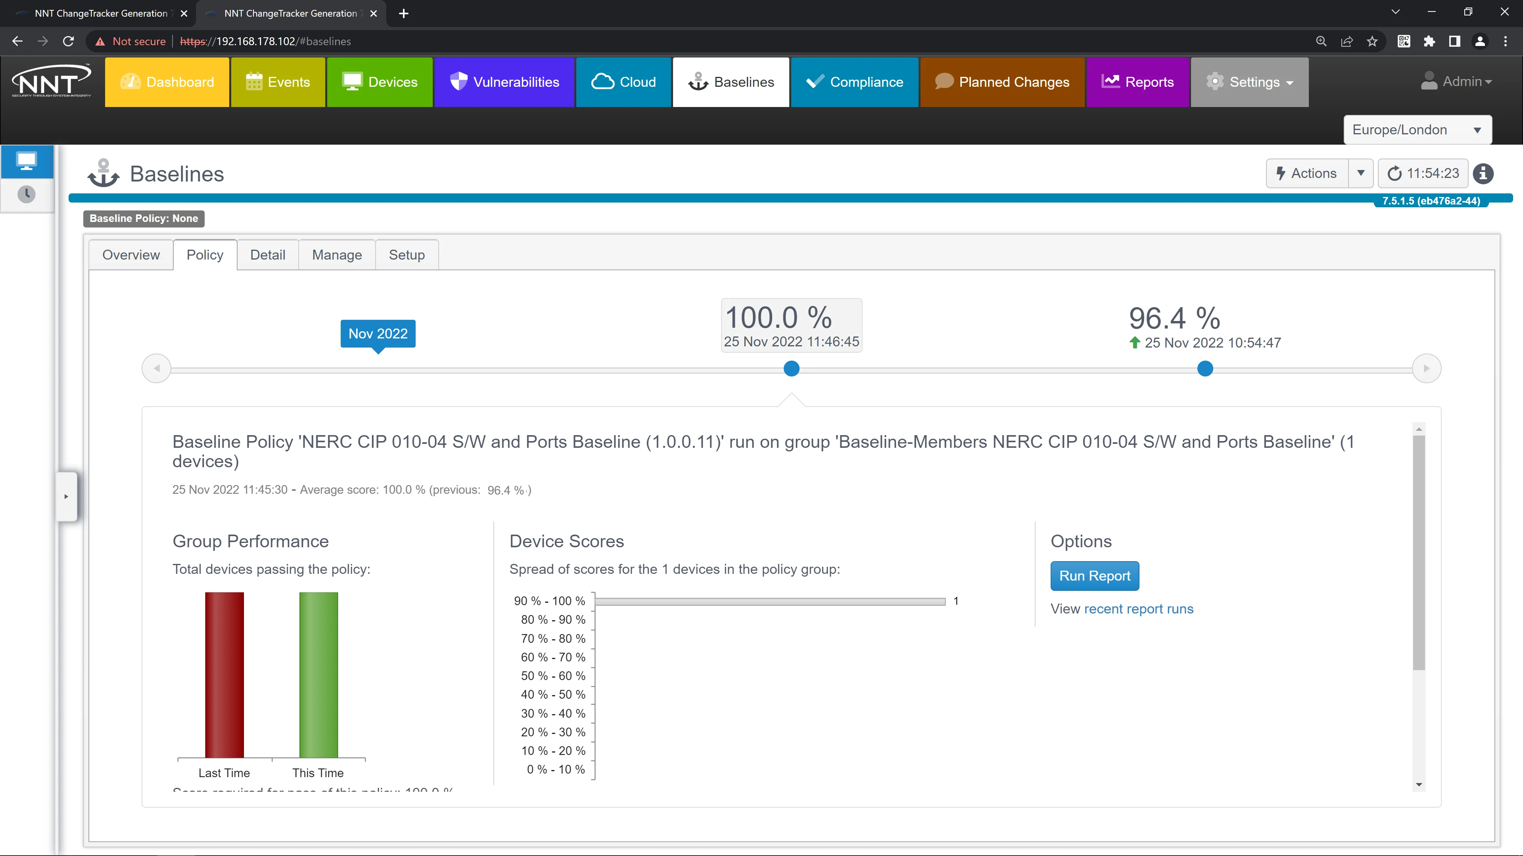Click the Not secure warning icon

click(x=100, y=41)
